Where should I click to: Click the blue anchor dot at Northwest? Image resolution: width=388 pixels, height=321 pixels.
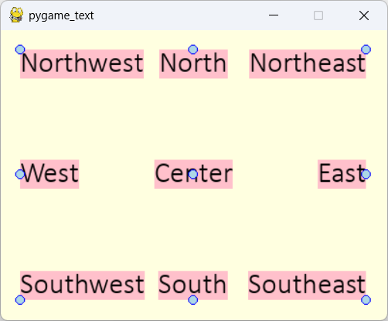click(x=20, y=50)
